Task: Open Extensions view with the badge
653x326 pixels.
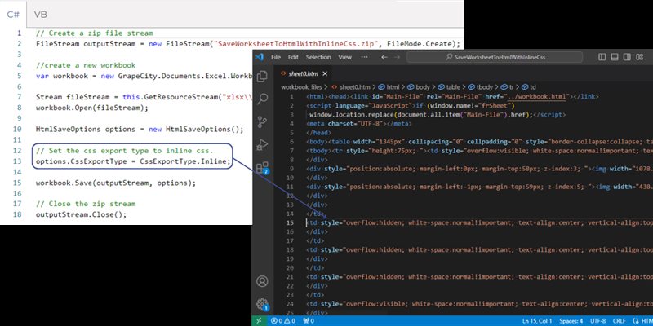Action: [262, 168]
